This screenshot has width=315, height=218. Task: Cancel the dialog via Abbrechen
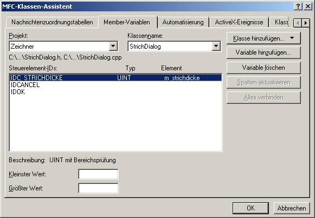point(292,208)
